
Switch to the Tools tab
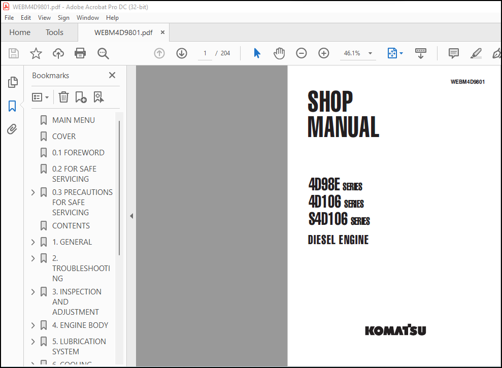click(54, 32)
